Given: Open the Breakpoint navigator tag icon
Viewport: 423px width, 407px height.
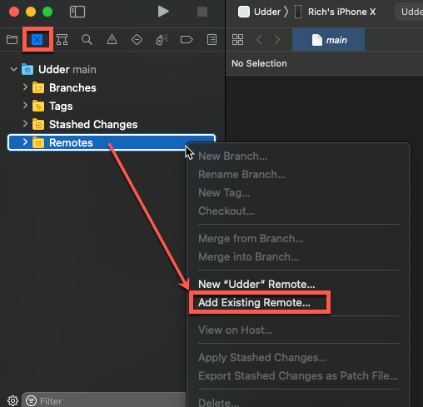Looking at the screenshot, I should [x=187, y=40].
